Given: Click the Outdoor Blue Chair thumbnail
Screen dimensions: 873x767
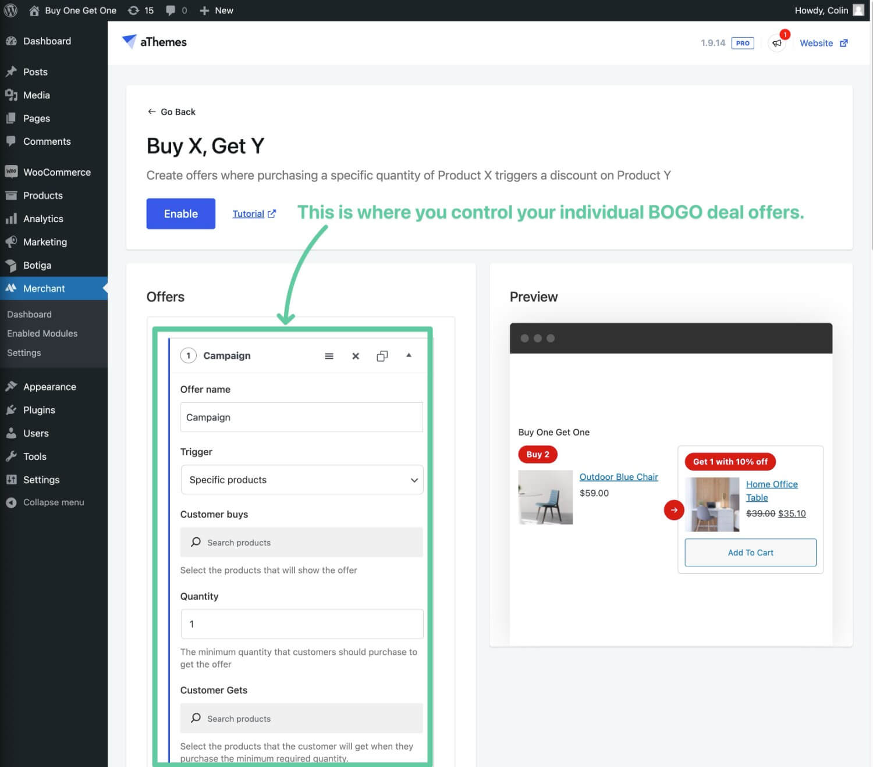Looking at the screenshot, I should [x=545, y=498].
